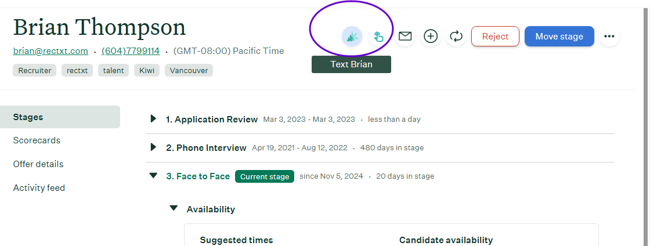The width and height of the screenshot is (650, 246).
Task: Open the email envelope icon
Action: point(405,37)
